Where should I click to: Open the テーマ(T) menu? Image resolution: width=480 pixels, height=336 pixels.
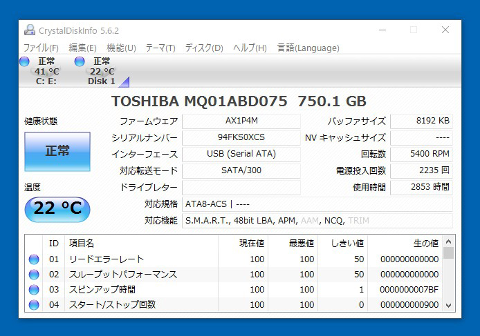[160, 48]
